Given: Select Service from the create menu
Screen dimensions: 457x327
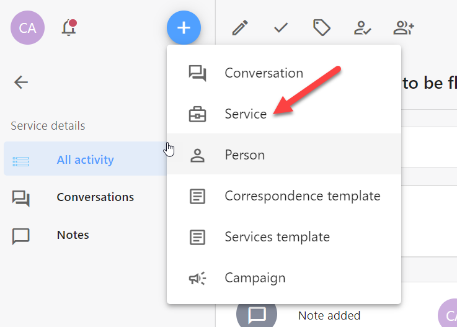Looking at the screenshot, I should (x=284, y=114).
